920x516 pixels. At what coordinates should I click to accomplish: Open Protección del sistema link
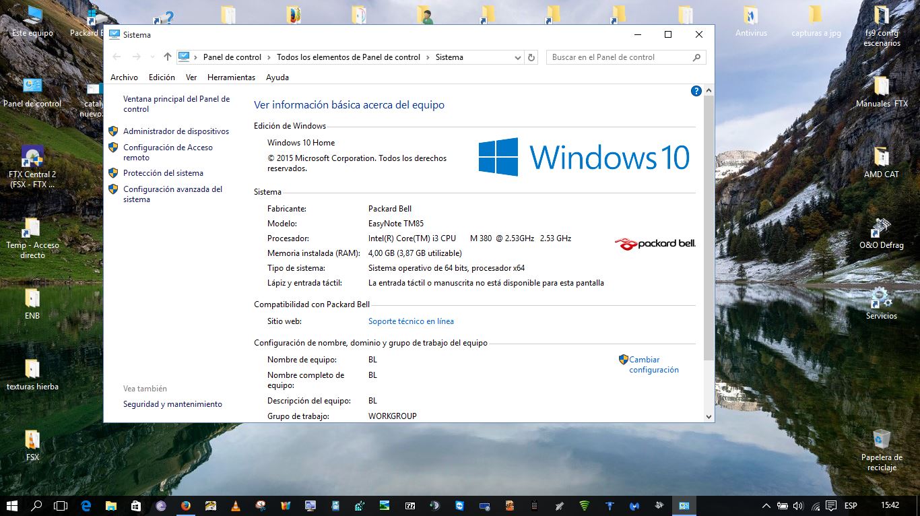click(163, 173)
